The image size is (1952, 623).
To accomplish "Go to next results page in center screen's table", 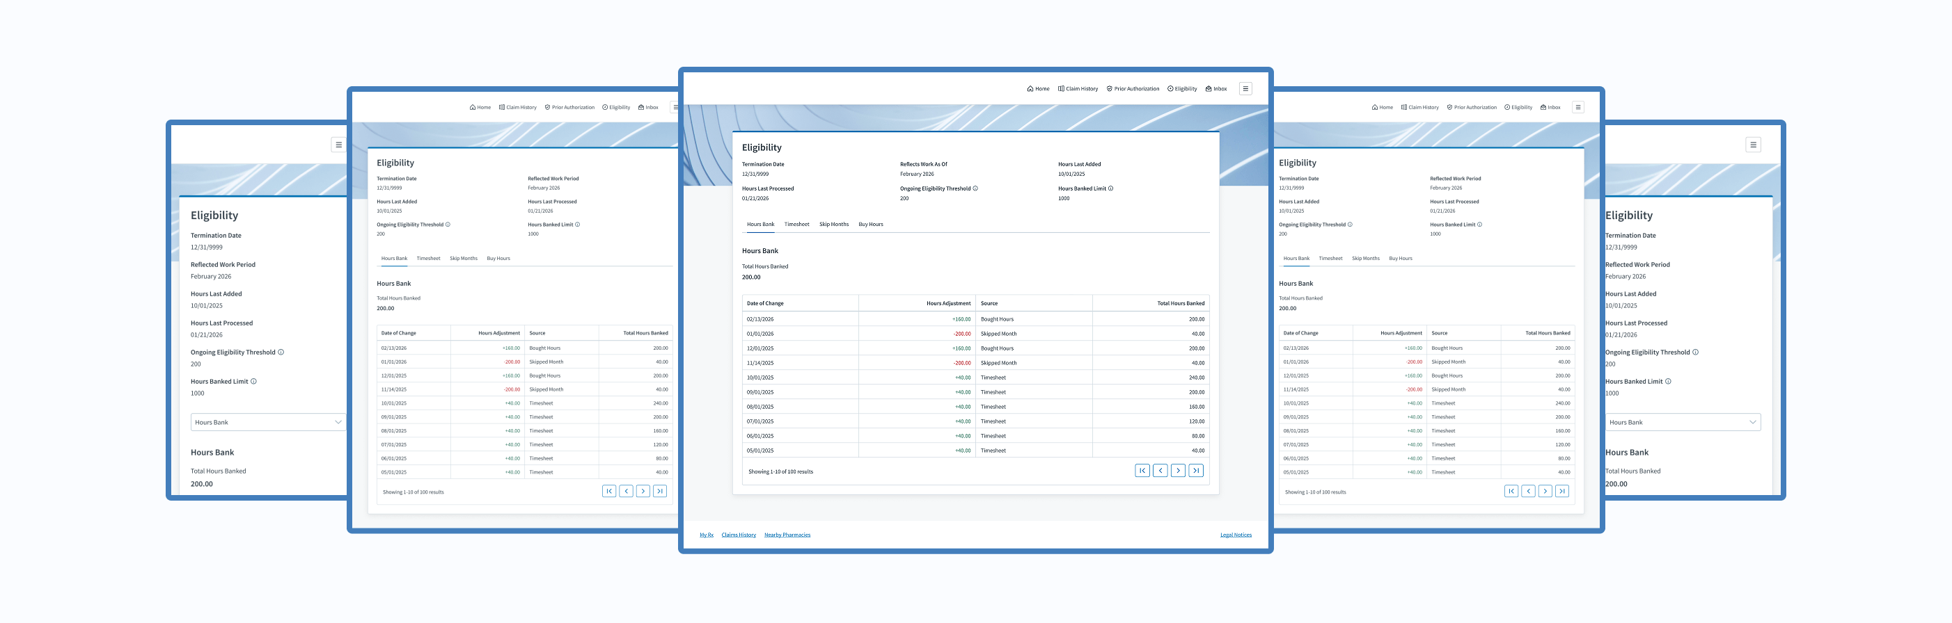I will (x=1178, y=471).
